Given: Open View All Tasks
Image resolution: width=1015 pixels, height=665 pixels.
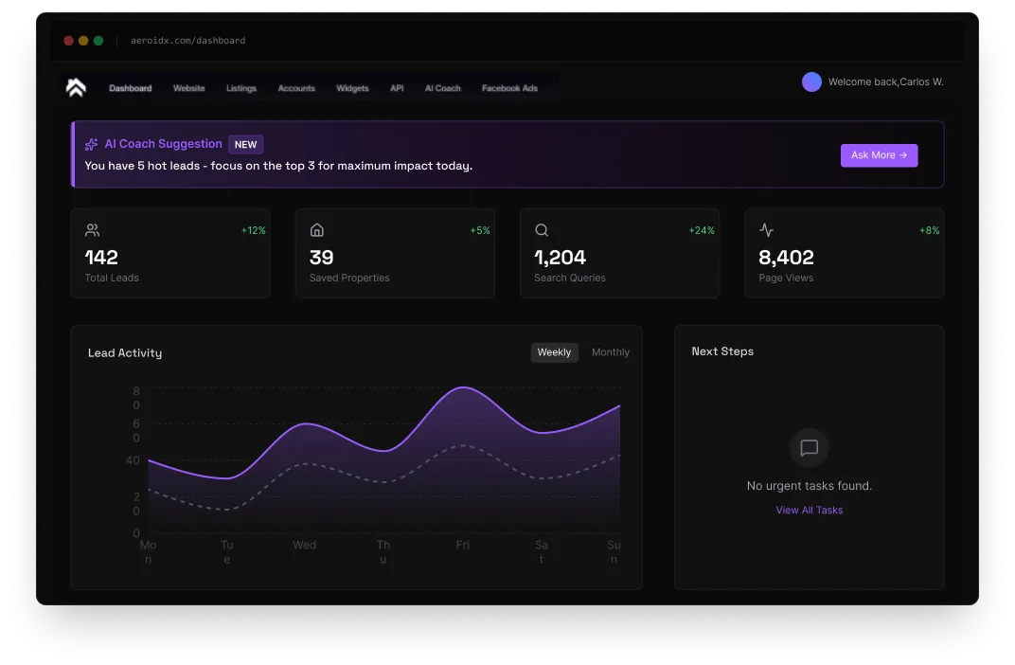Looking at the screenshot, I should (809, 510).
